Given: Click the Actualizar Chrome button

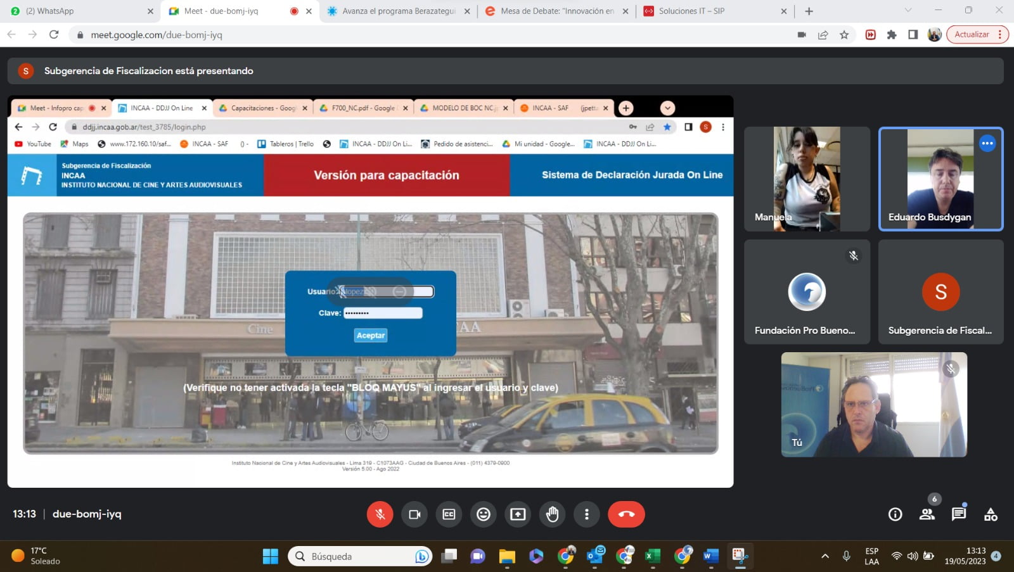Looking at the screenshot, I should point(972,34).
